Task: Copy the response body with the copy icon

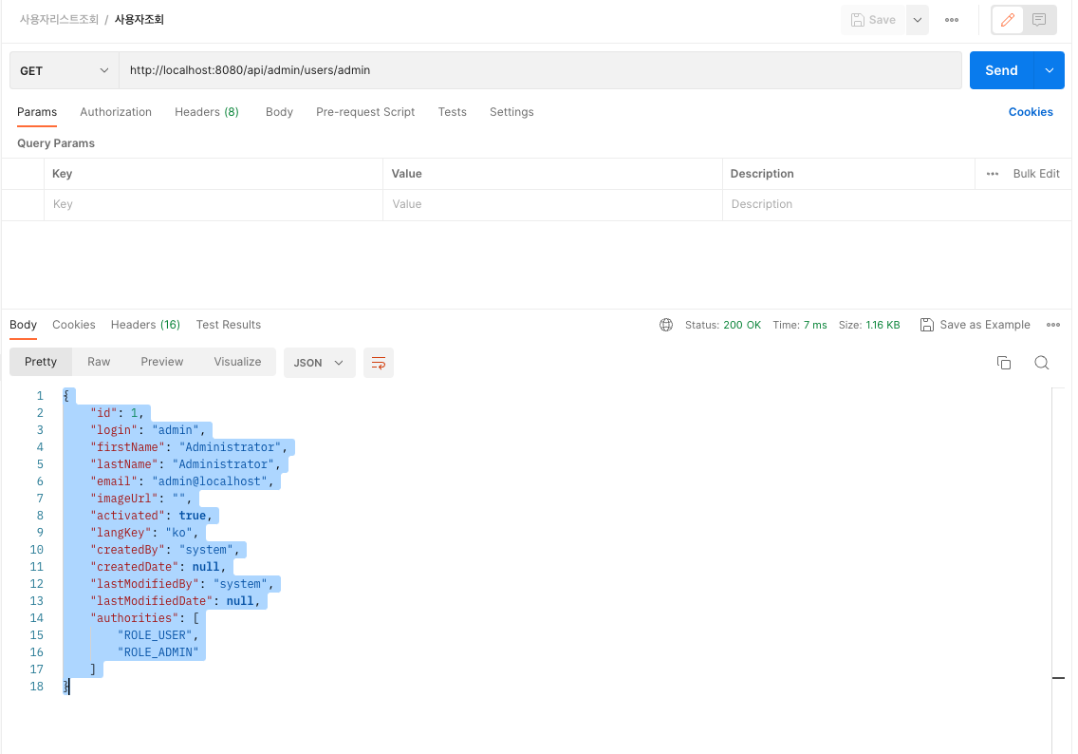Action: pos(1004,363)
